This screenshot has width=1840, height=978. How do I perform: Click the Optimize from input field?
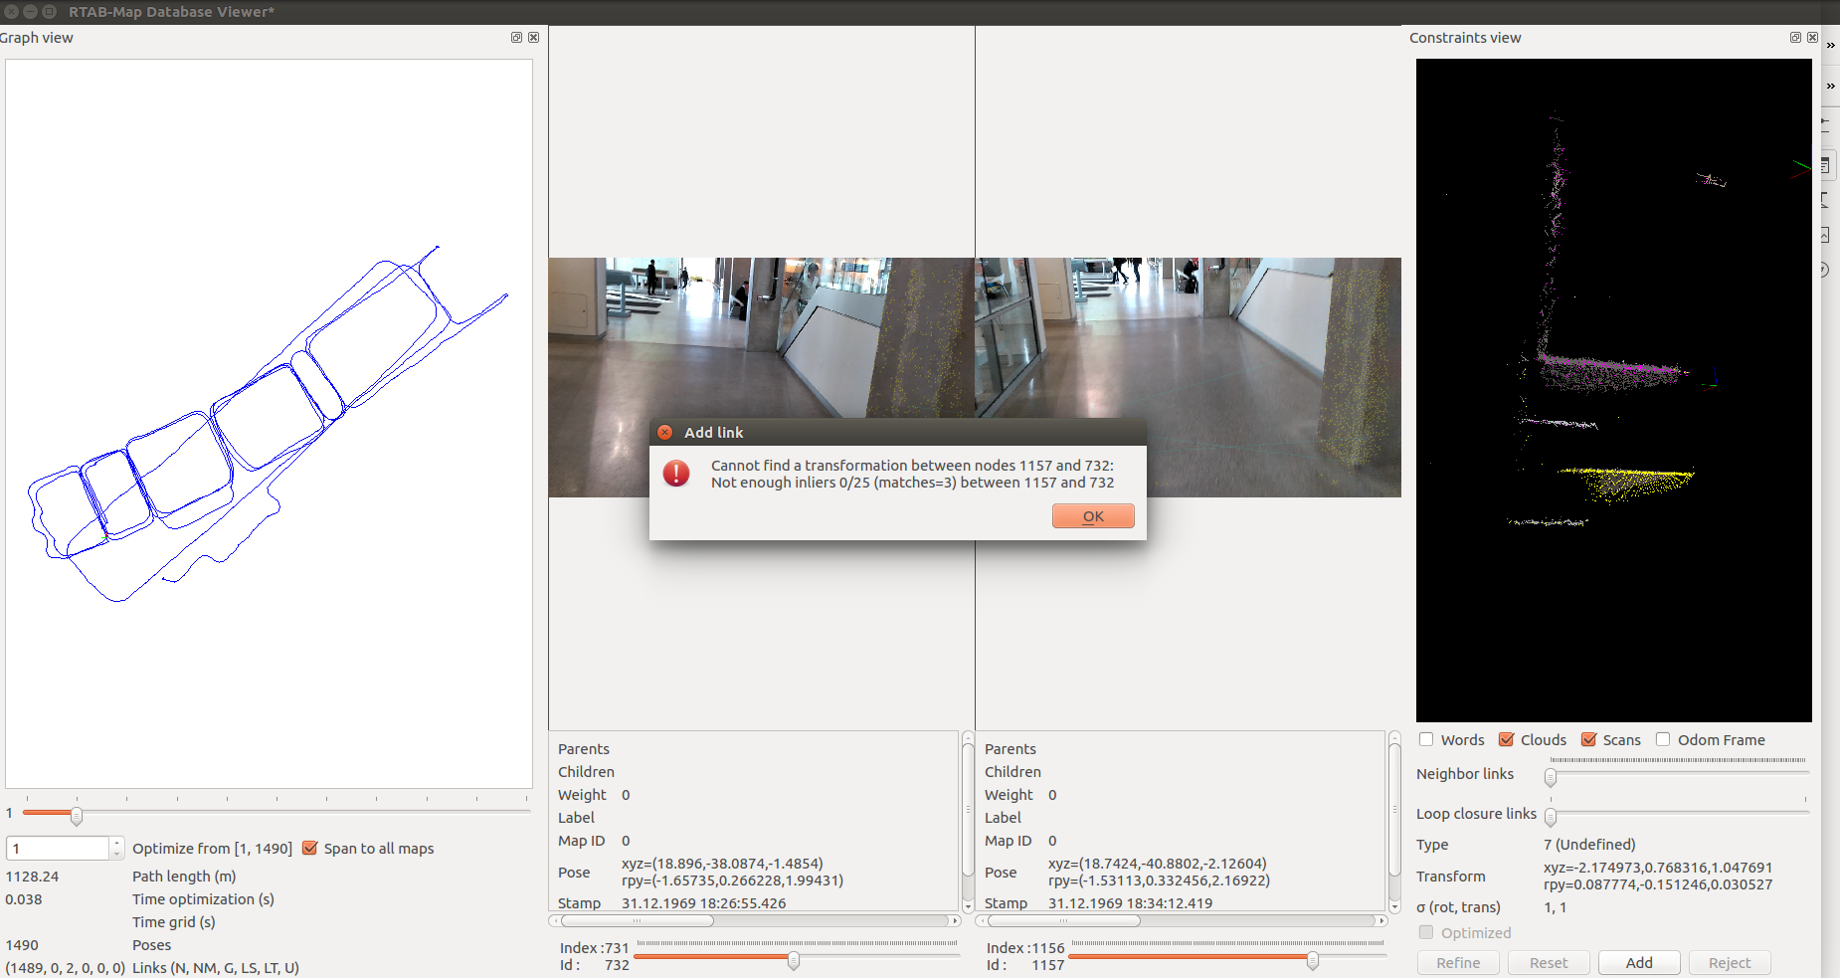[58, 849]
